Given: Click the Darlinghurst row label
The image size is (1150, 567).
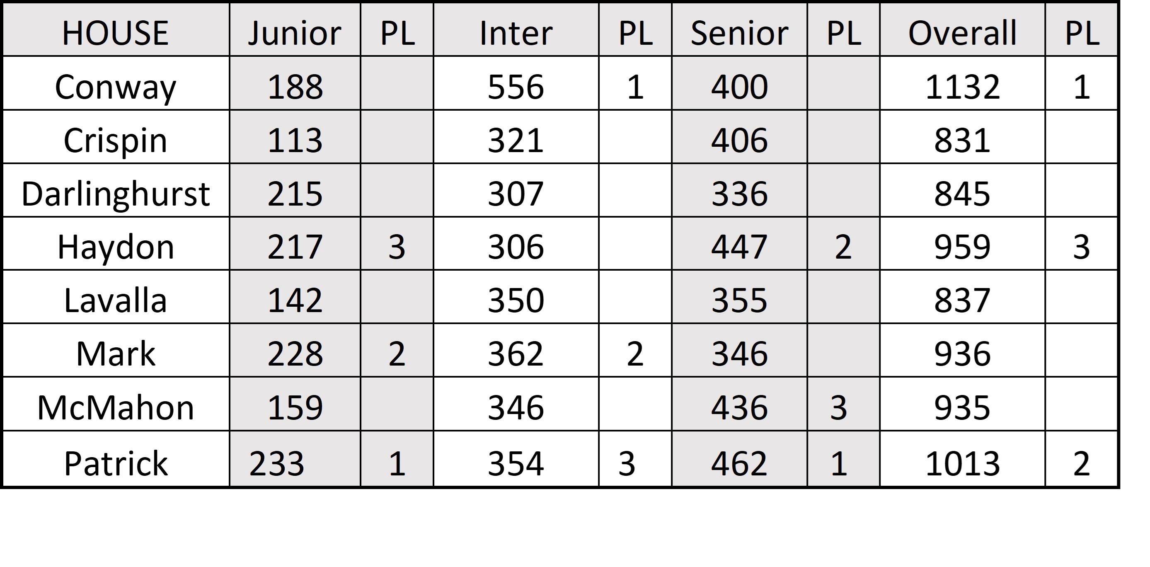Looking at the screenshot, I should (115, 194).
